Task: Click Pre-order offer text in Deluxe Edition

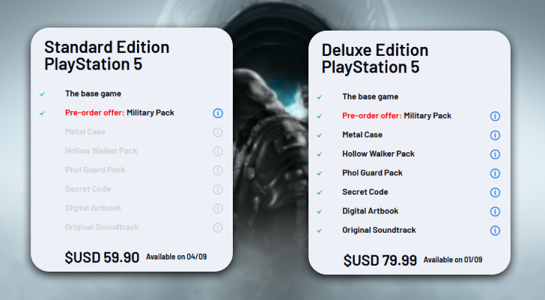Action: 372,116
